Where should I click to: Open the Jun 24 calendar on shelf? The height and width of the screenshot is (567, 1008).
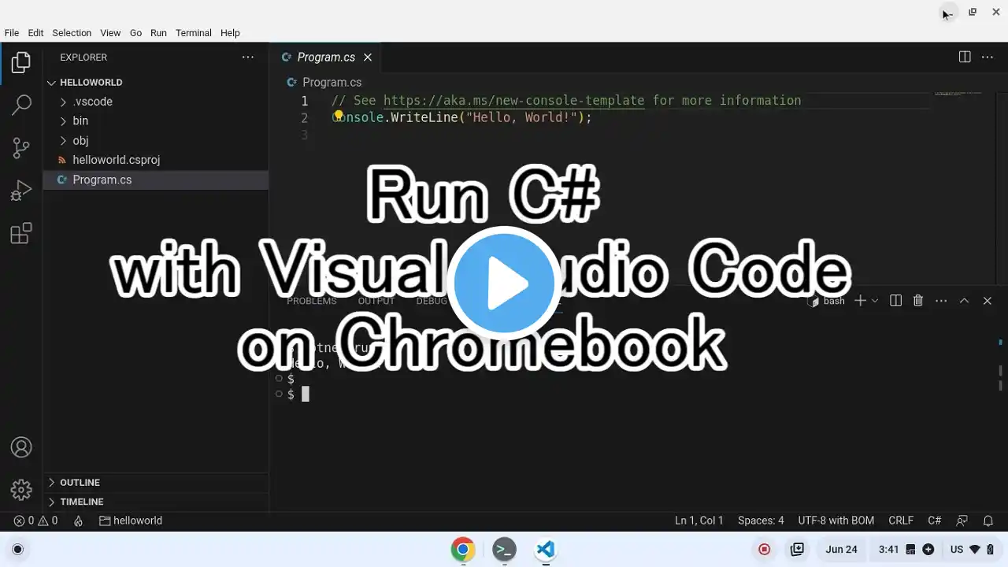coord(841,550)
